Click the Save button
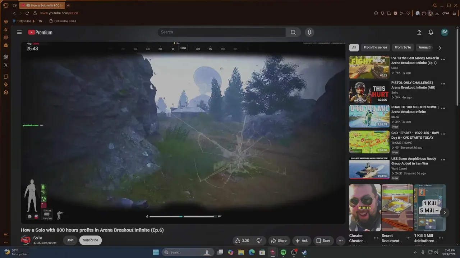 click(x=323, y=241)
